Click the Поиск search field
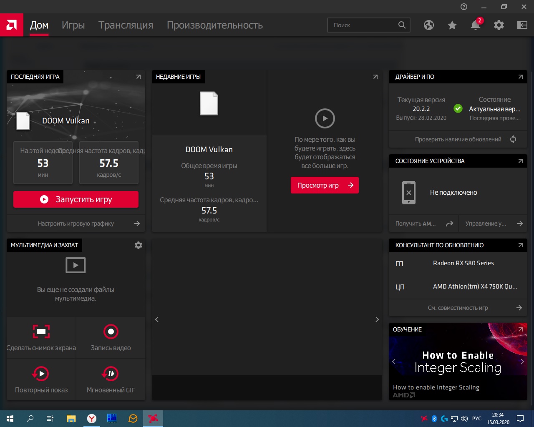 tap(363, 25)
